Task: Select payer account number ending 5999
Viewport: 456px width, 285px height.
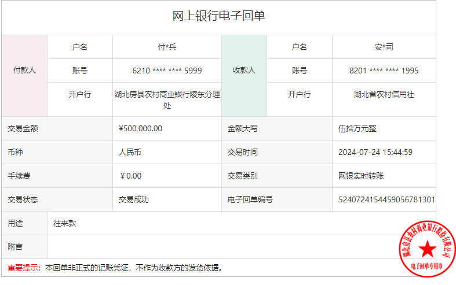Action: (x=167, y=71)
